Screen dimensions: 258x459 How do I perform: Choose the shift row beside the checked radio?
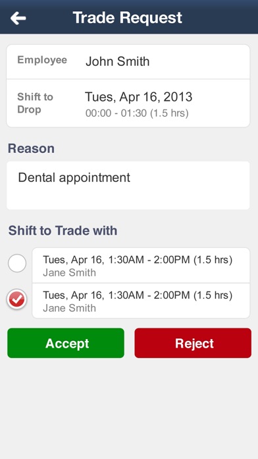[x=141, y=301]
